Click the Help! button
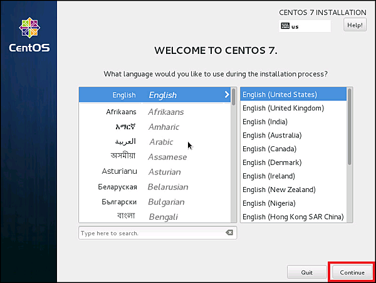The height and width of the screenshot is (283, 376). [x=355, y=25]
